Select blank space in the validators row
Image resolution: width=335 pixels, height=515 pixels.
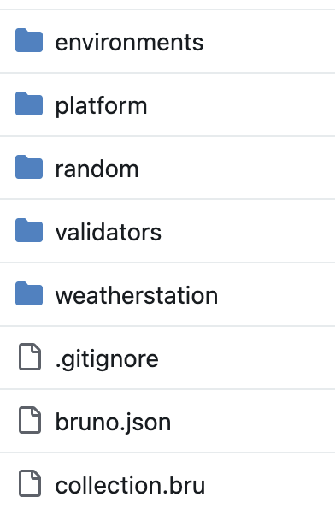(248, 231)
